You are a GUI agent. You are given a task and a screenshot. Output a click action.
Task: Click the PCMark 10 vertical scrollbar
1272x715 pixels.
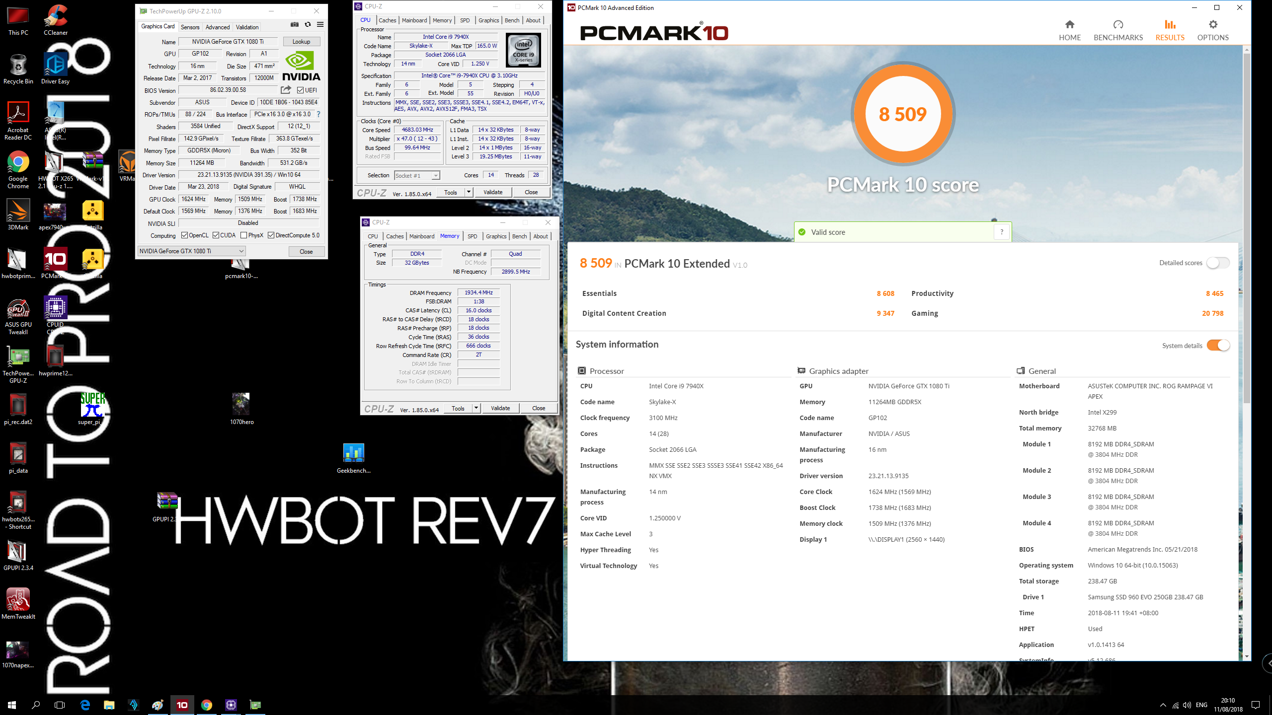point(1246,228)
